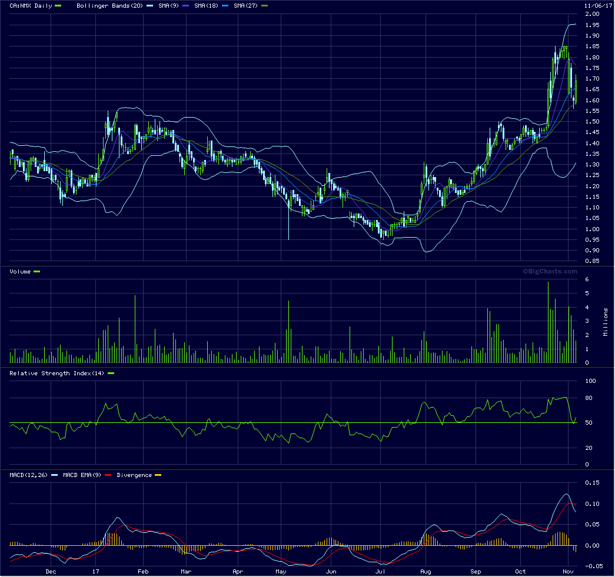
Task: Click the May month axis label
Action: pyautogui.click(x=281, y=572)
